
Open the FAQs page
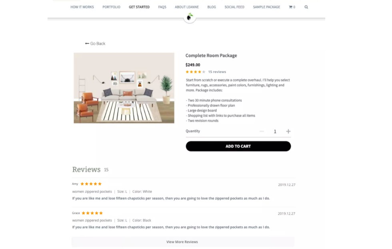click(162, 7)
